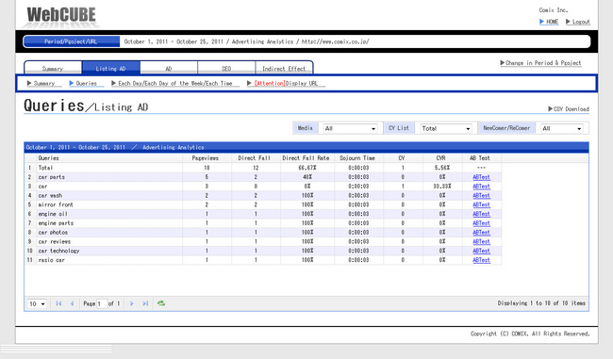Sort by Sojourn Time column header

[x=359, y=158]
